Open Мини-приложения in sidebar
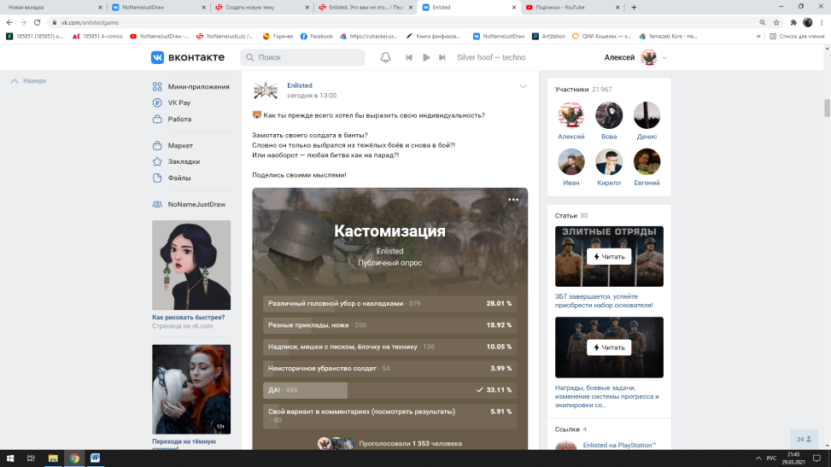Viewport: 831px width, 467px height. (x=190, y=86)
